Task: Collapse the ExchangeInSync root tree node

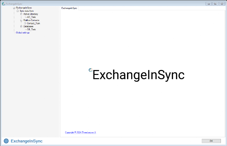Action: [14, 8]
